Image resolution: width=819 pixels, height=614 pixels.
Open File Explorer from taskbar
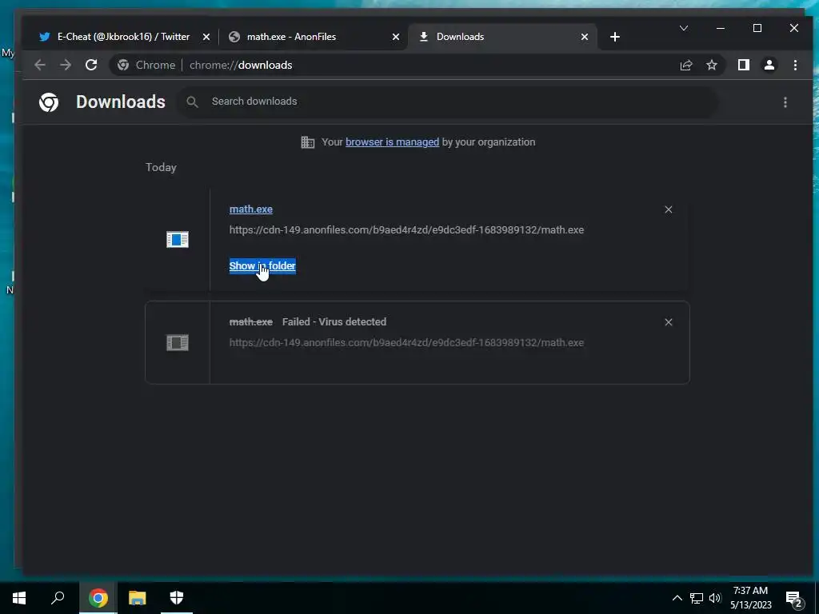(x=138, y=598)
